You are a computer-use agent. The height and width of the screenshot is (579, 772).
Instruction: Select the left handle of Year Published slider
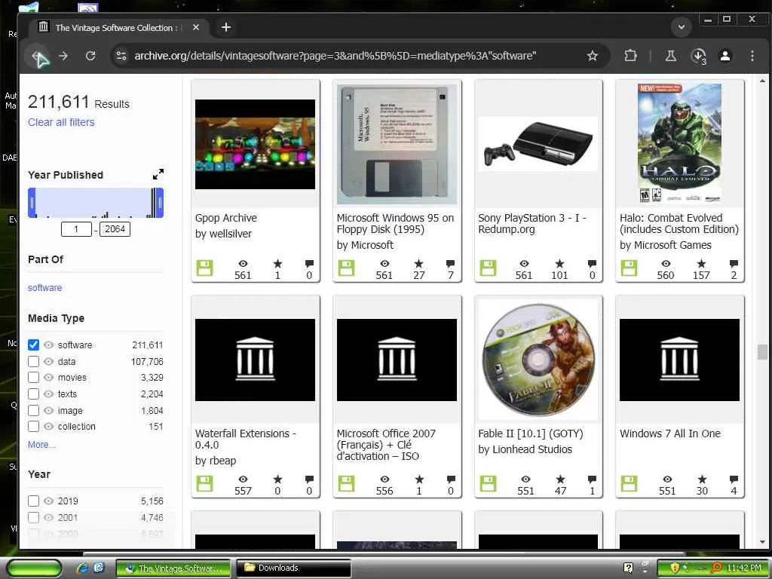tap(32, 202)
